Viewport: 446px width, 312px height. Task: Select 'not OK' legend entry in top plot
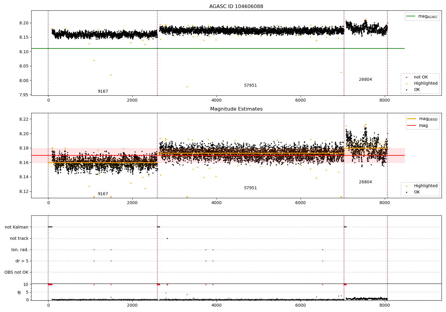click(421, 77)
